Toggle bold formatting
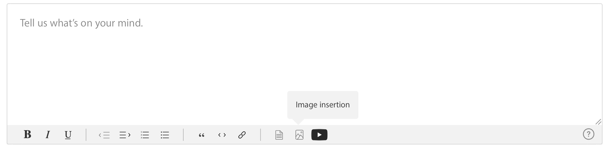Image resolution: width=608 pixels, height=146 pixels. point(27,134)
